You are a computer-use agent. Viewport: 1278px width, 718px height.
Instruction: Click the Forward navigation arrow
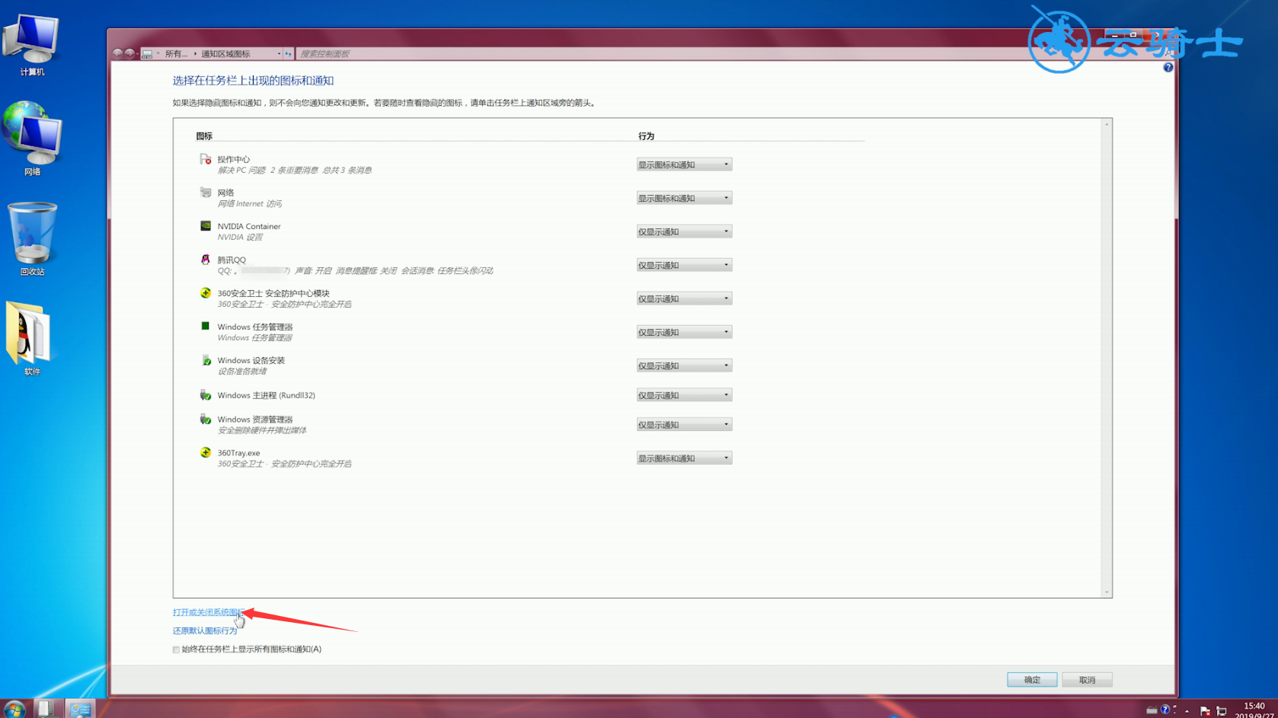(129, 53)
